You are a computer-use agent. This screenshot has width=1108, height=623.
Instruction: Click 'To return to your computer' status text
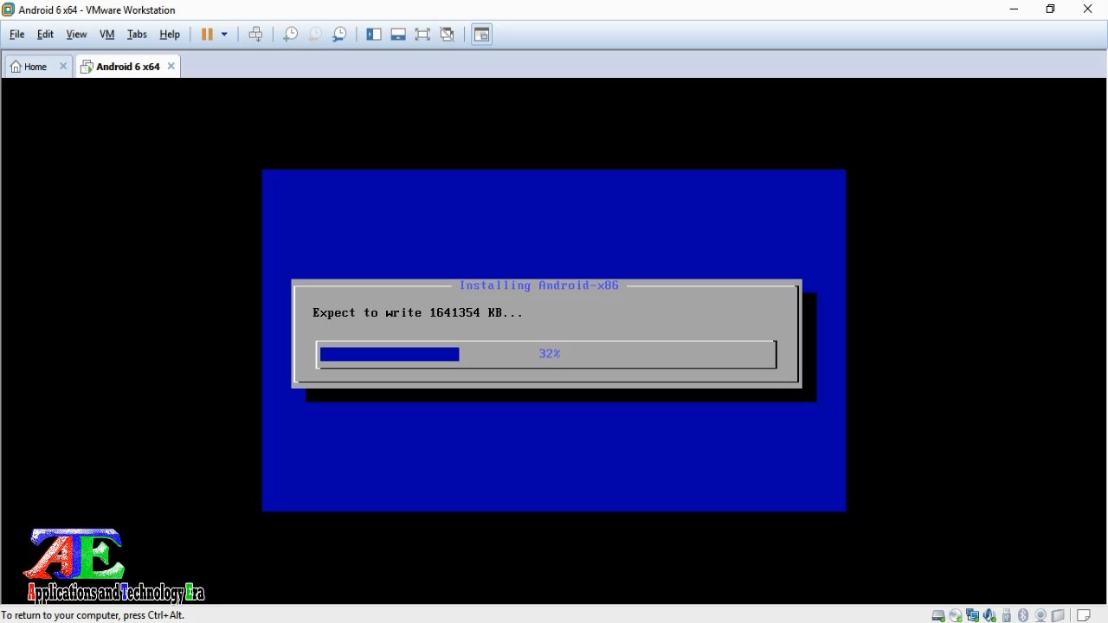tap(93, 615)
